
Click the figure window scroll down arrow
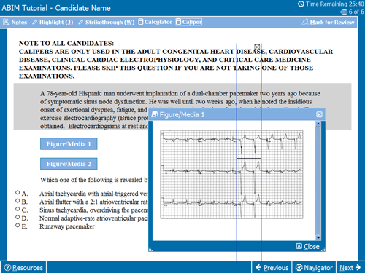[318, 237]
